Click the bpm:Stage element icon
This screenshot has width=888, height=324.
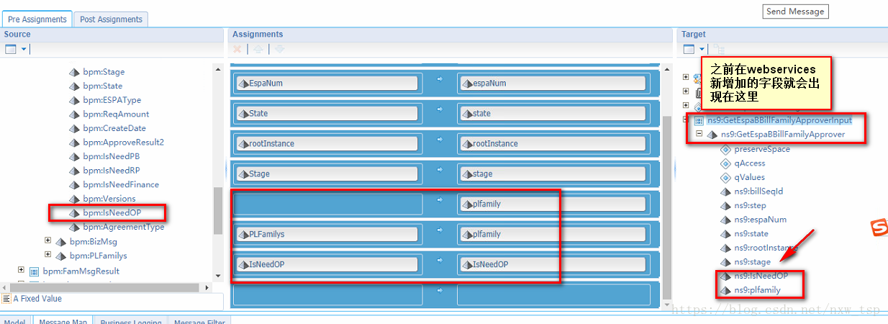(x=74, y=72)
